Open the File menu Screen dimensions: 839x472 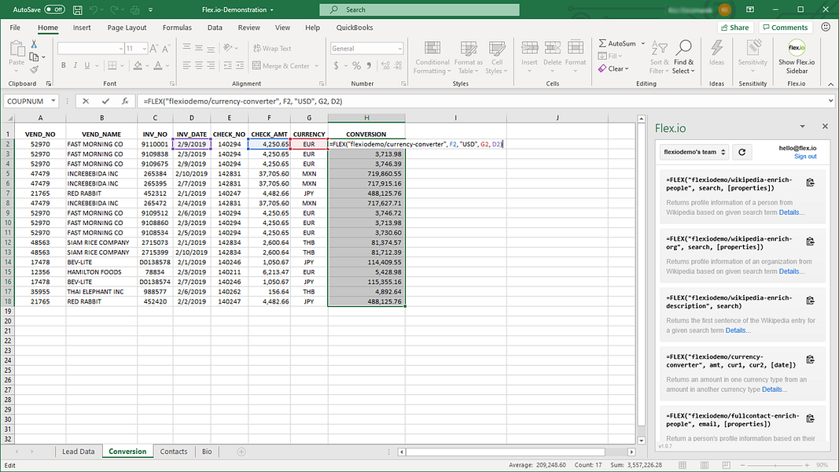coord(15,28)
